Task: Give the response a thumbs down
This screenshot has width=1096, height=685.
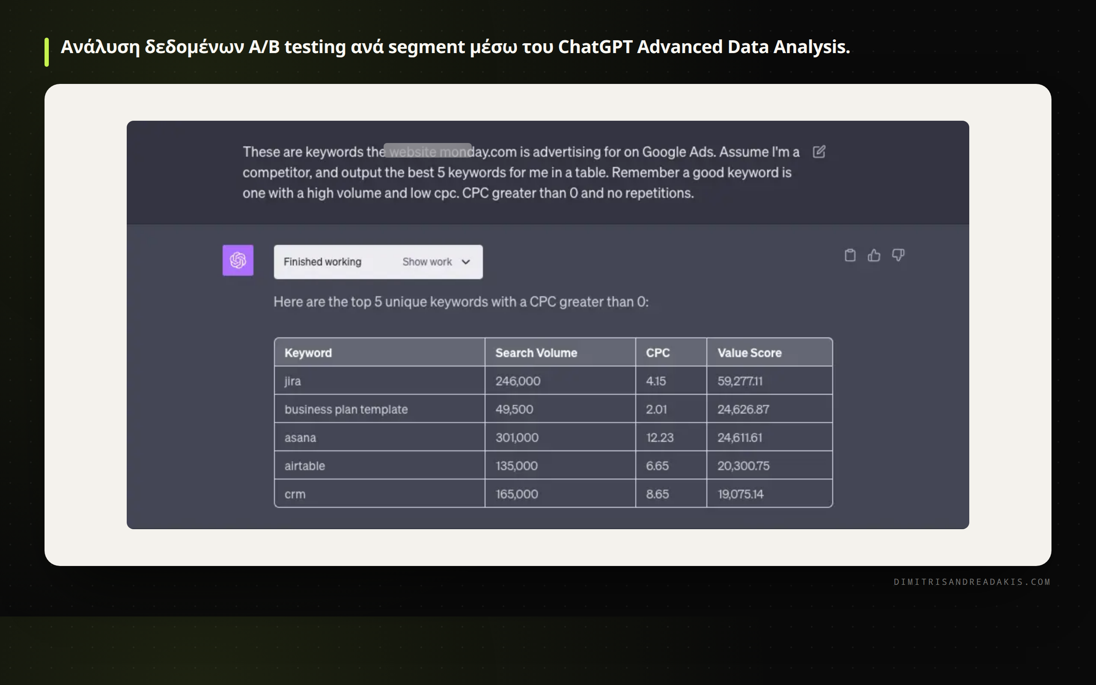Action: click(898, 256)
